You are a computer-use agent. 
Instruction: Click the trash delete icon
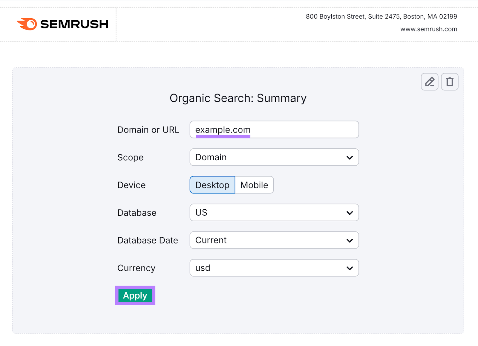tap(449, 82)
